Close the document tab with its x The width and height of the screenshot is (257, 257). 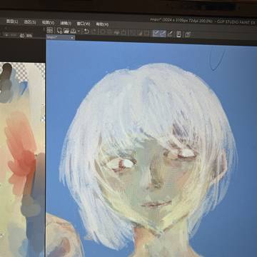coord(72,38)
